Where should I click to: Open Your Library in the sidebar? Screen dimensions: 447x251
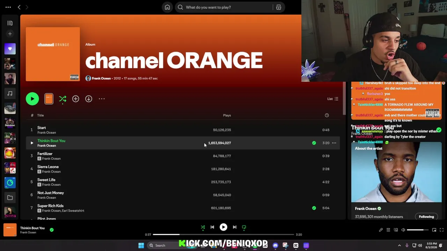(10, 23)
